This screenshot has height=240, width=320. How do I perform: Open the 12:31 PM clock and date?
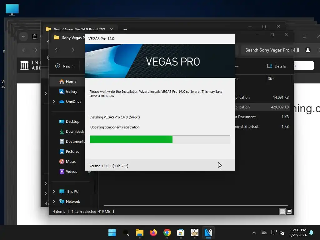coord(298,232)
